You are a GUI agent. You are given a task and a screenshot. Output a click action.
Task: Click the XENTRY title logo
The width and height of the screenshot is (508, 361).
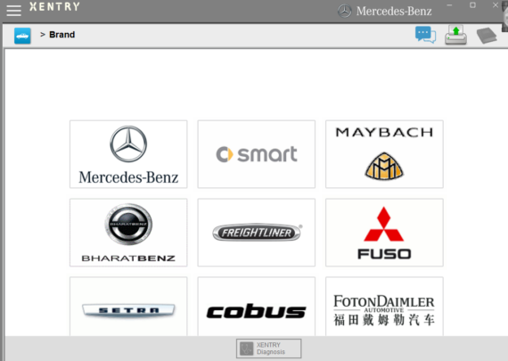coord(54,7)
